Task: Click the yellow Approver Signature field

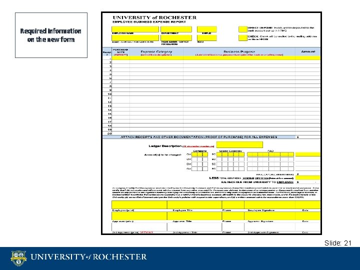Action: pos(269,216)
